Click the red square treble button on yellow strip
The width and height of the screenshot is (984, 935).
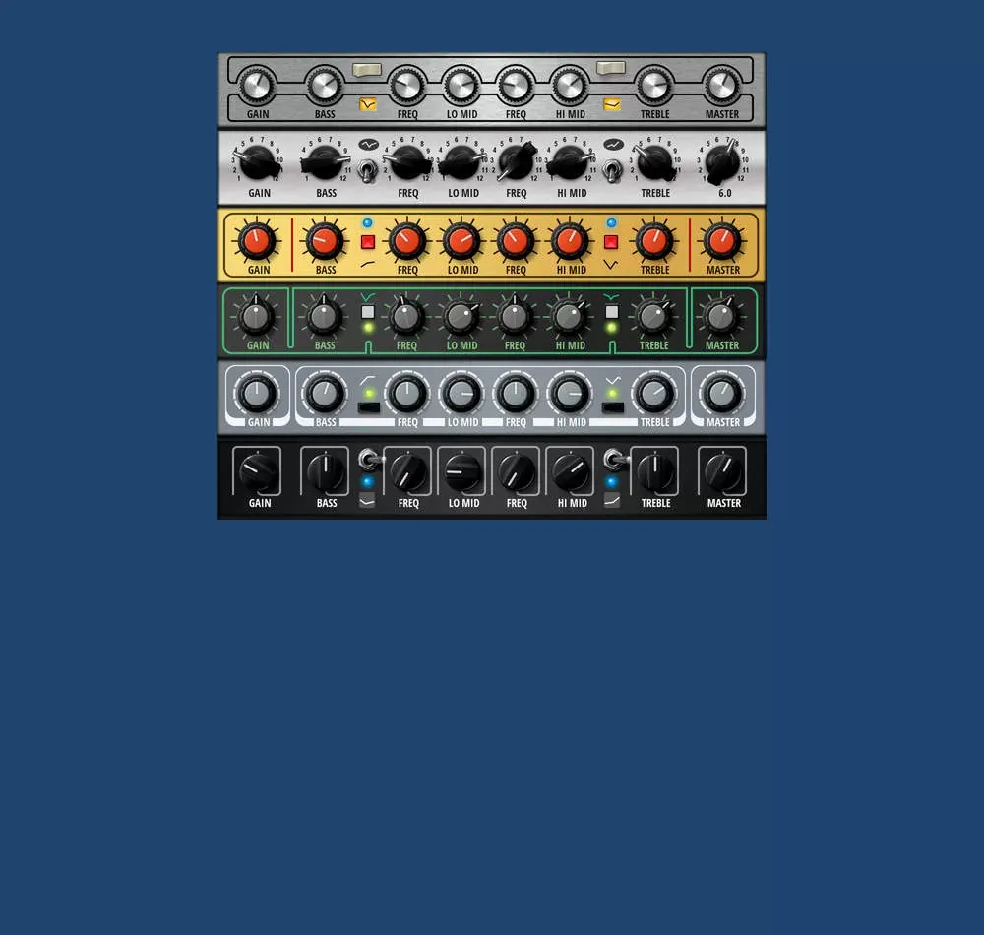click(611, 241)
